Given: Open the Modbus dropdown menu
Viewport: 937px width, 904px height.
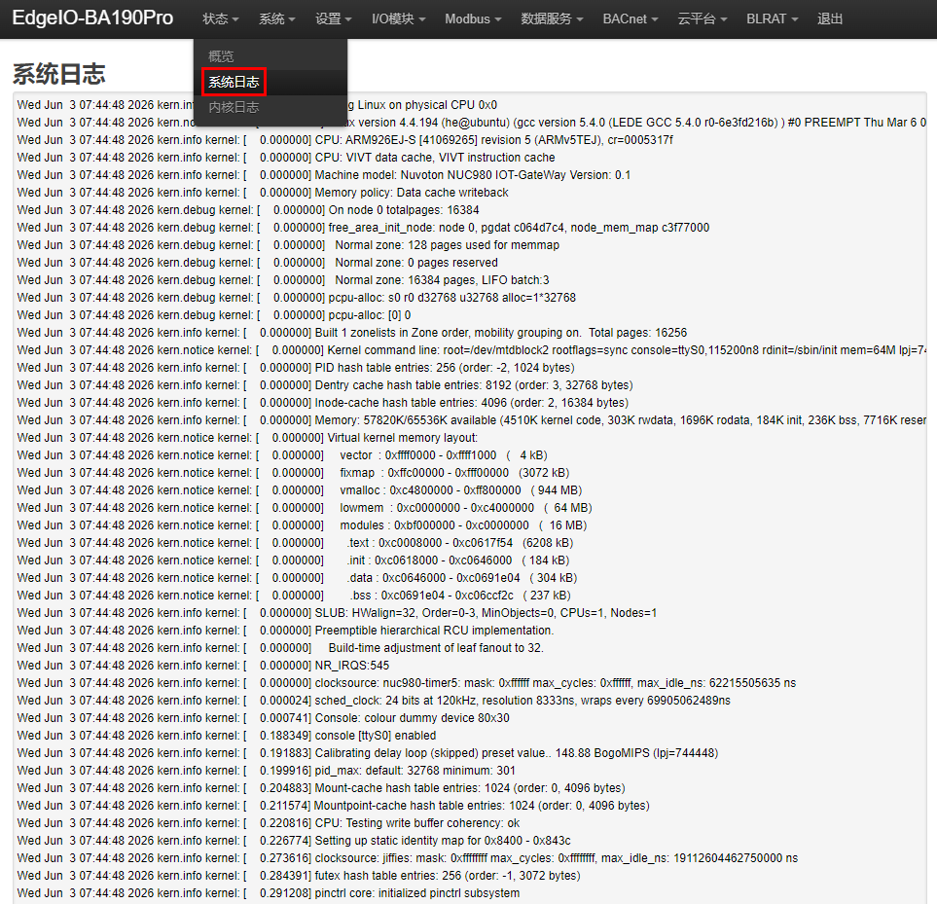Looking at the screenshot, I should [x=473, y=19].
